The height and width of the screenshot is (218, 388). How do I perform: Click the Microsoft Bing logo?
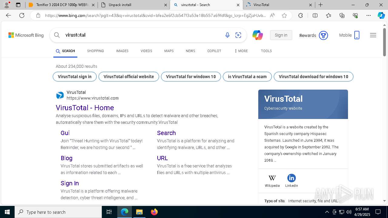tap(26, 35)
